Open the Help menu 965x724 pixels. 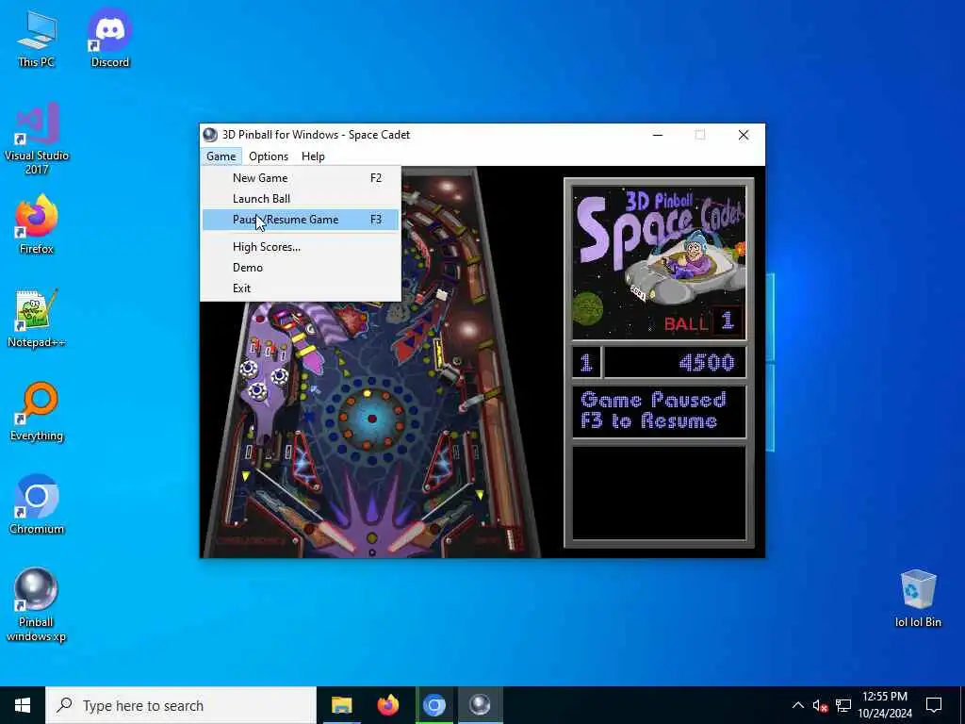313,156
